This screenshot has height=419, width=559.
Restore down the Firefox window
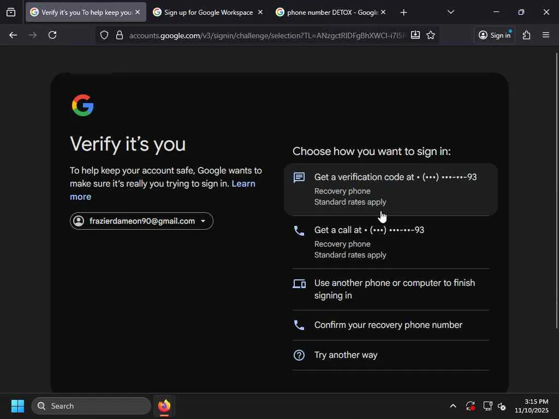tap(521, 13)
